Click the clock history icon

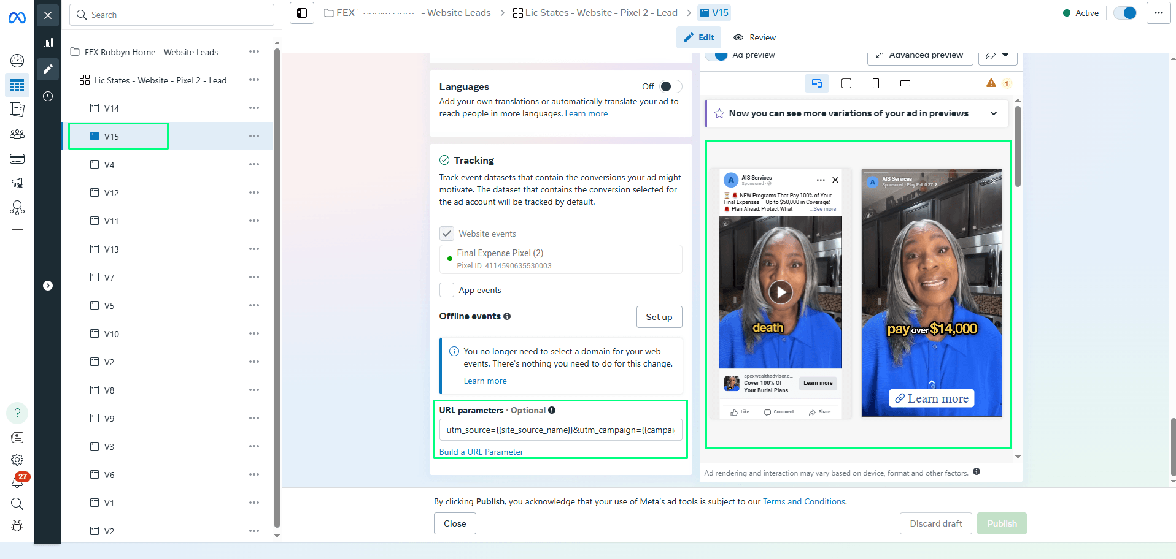(x=48, y=96)
